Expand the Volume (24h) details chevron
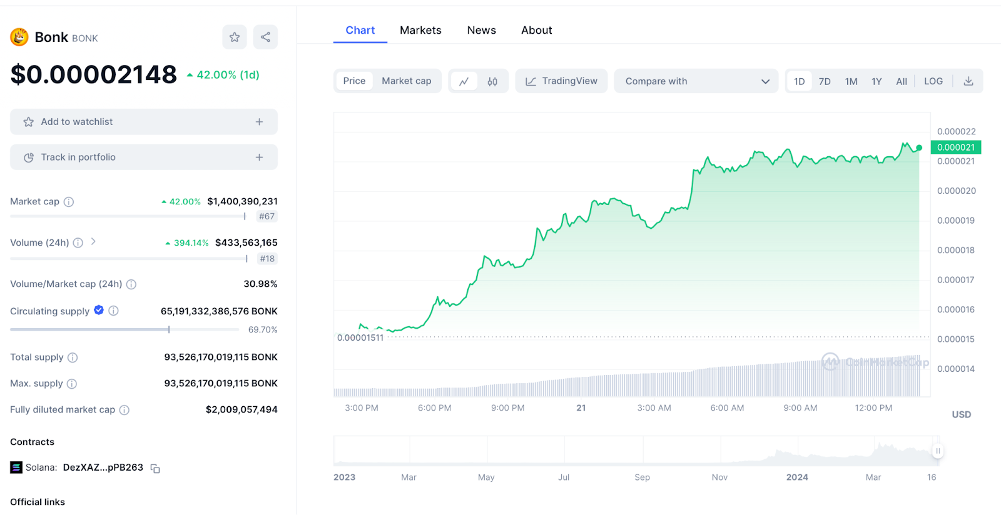The image size is (1001, 515). (93, 242)
